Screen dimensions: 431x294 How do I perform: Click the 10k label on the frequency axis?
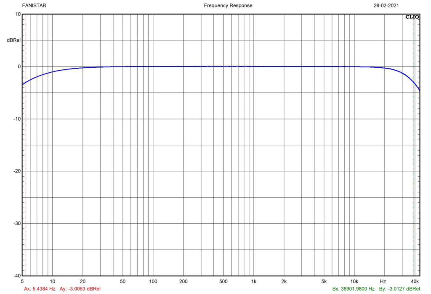(x=354, y=281)
